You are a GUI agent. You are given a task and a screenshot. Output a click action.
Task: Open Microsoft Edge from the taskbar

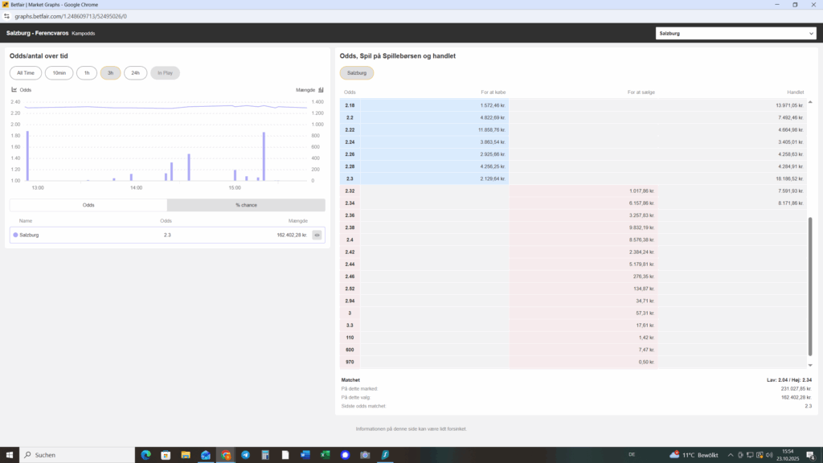145,455
